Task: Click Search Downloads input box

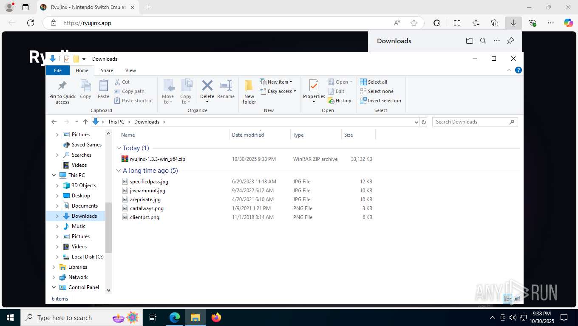Action: [475, 122]
